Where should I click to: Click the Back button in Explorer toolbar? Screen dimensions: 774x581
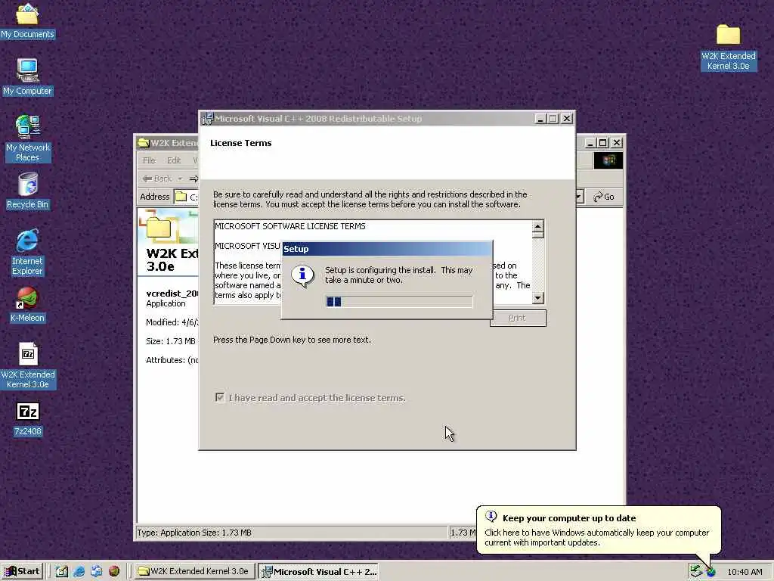[x=157, y=179]
